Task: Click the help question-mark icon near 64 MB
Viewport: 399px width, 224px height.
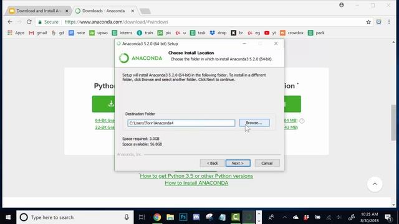Action: (x=302, y=121)
